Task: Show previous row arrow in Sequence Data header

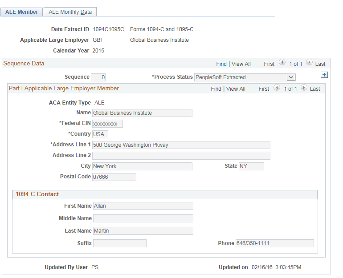Action: [x=282, y=62]
